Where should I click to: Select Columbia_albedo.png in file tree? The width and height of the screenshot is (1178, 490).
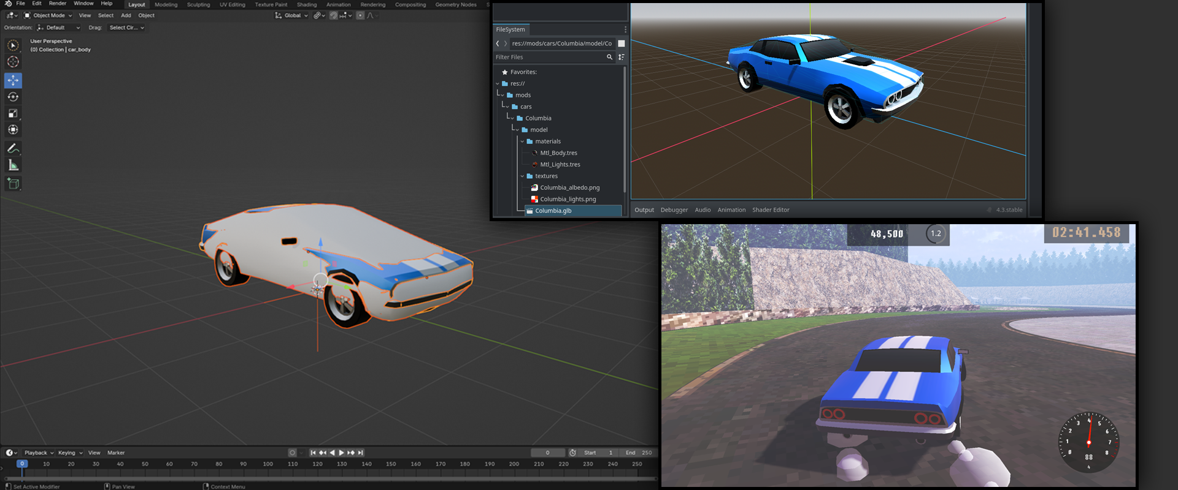(x=569, y=187)
